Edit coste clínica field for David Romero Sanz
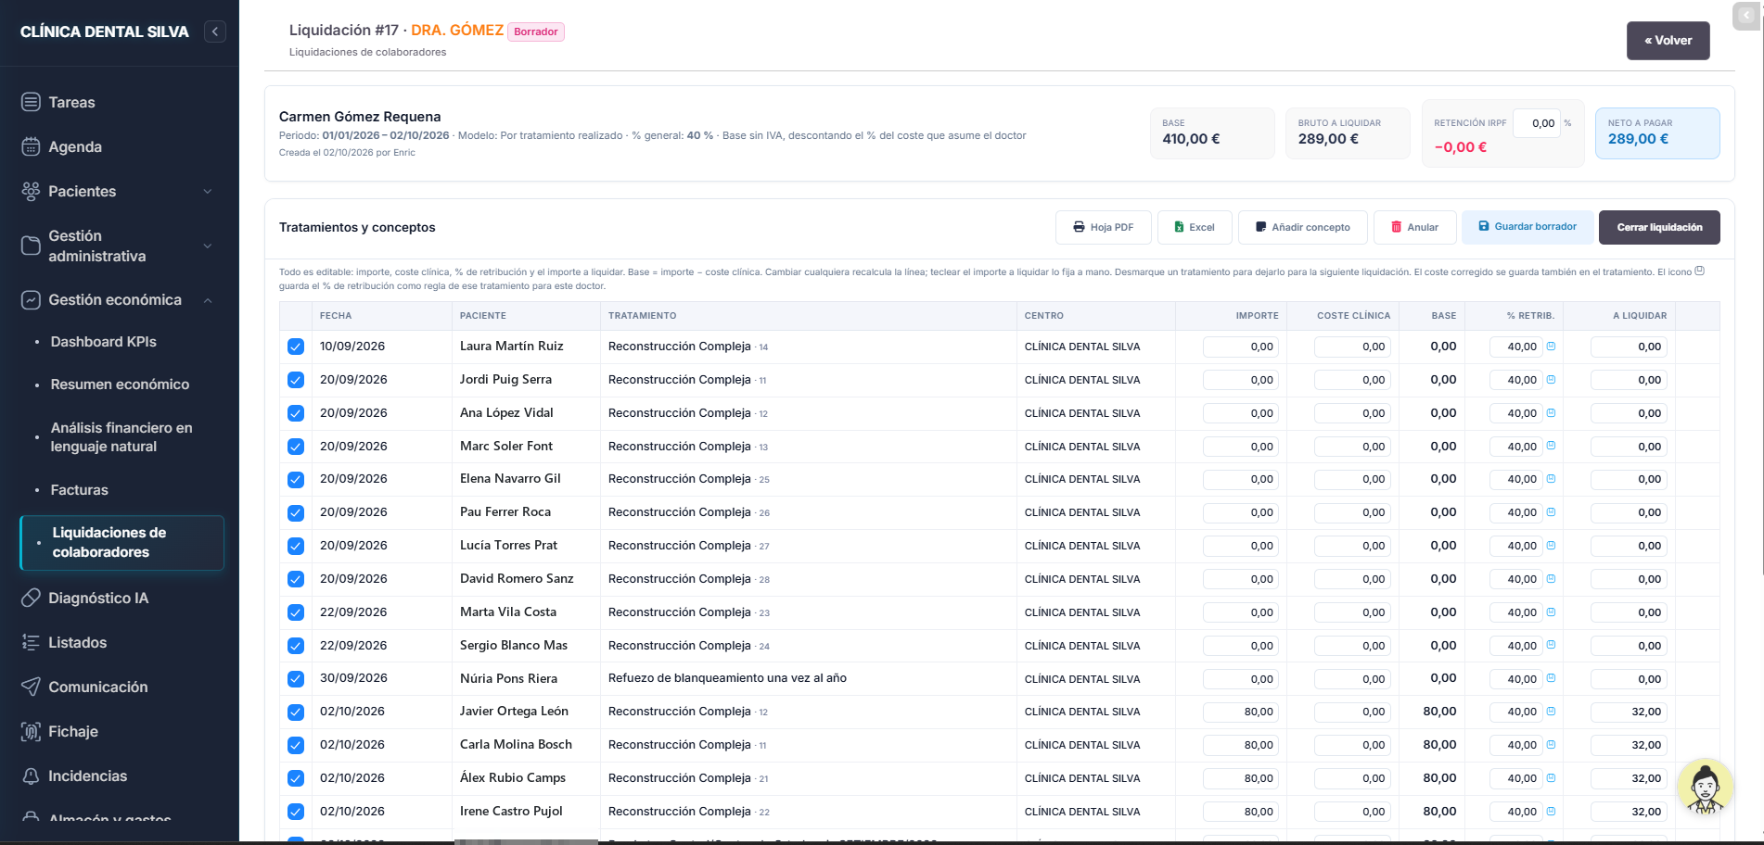Viewport: 1764px width, 845px height. [x=1352, y=579]
